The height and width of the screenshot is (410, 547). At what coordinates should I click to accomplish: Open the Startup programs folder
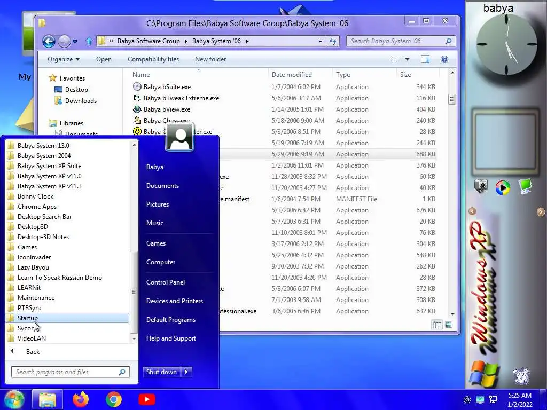click(67, 318)
